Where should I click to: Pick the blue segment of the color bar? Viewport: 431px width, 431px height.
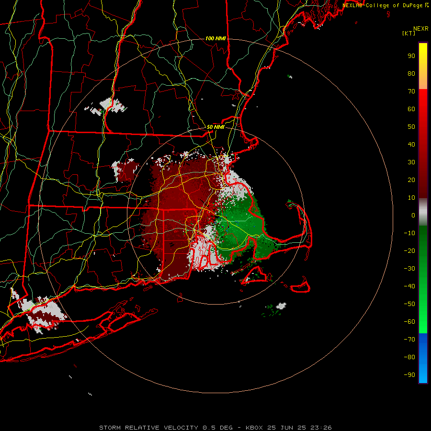[x=423, y=358]
